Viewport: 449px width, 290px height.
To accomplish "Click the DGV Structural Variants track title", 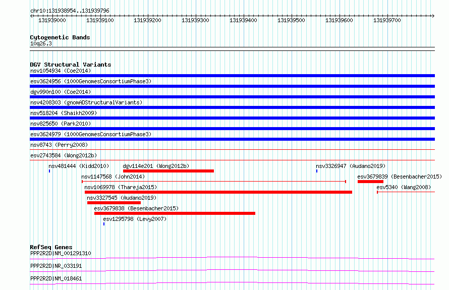I will pyautogui.click(x=71, y=65).
